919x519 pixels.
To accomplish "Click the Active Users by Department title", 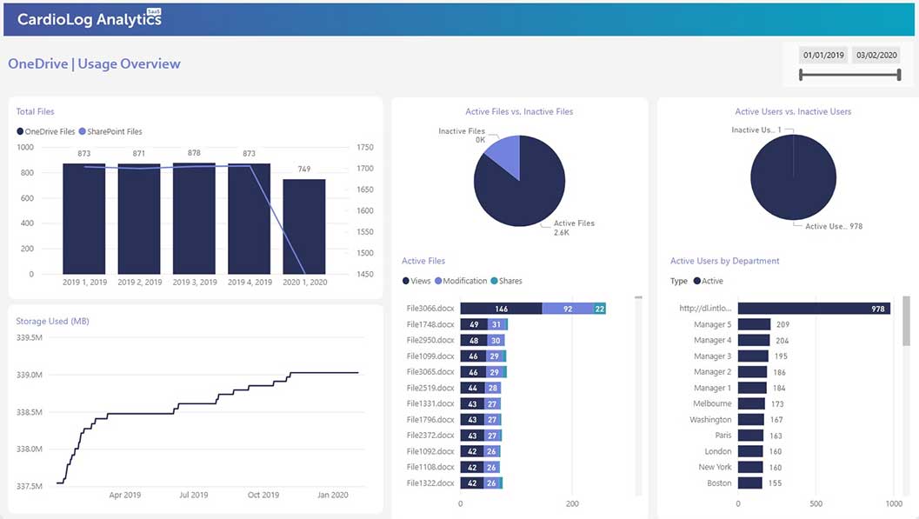I will click(725, 261).
